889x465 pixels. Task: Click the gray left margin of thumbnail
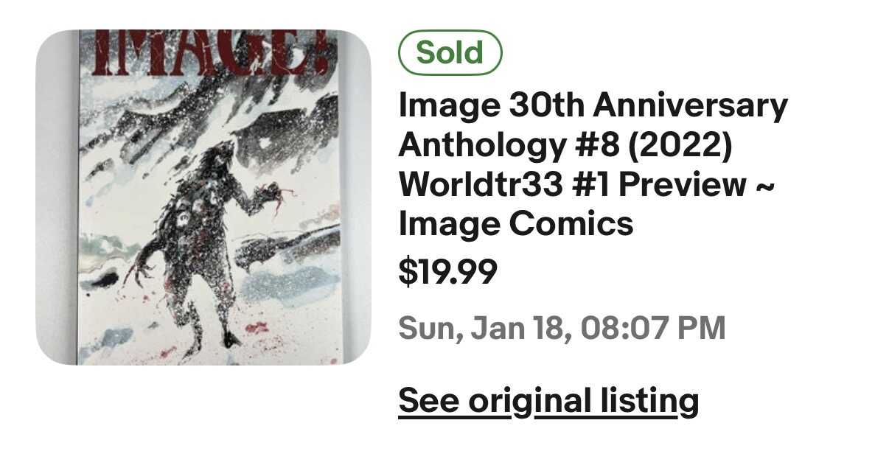(56, 197)
